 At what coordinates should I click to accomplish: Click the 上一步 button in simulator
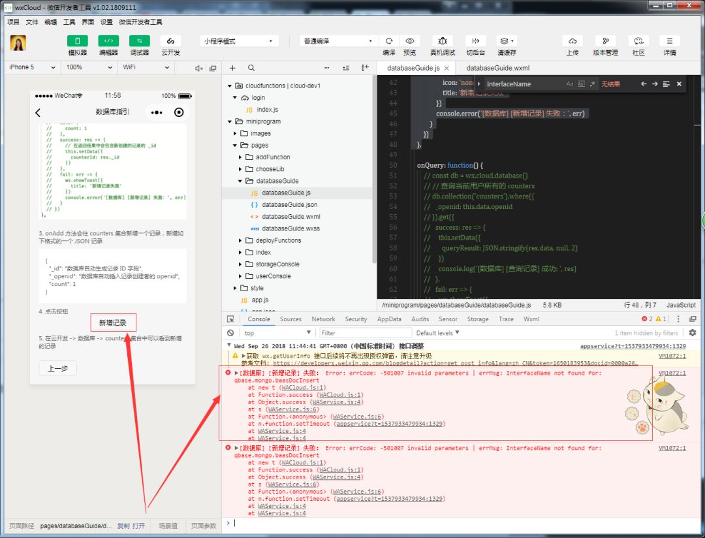57,368
